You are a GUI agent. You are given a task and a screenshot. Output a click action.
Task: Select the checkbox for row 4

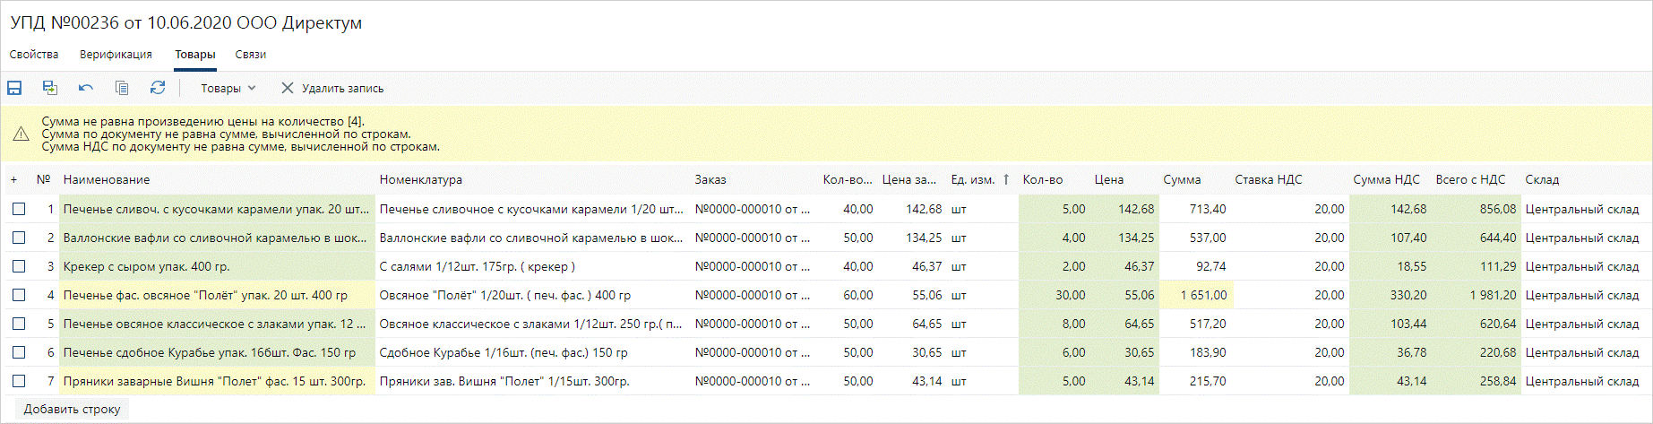point(19,295)
